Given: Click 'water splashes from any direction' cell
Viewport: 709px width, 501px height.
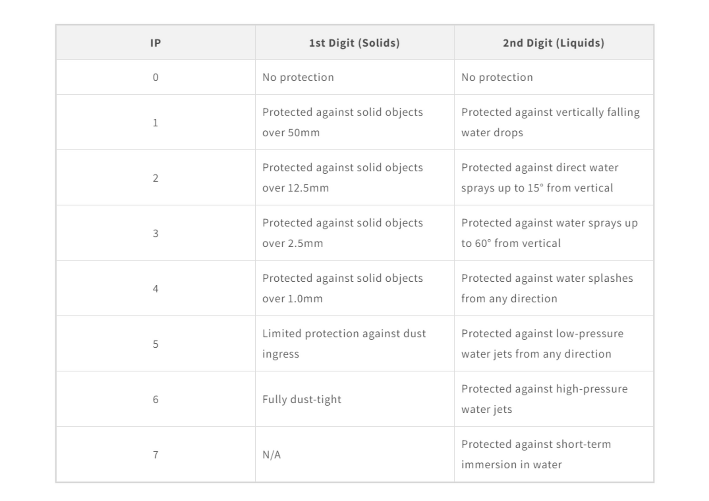Looking at the screenshot, I should (x=547, y=288).
